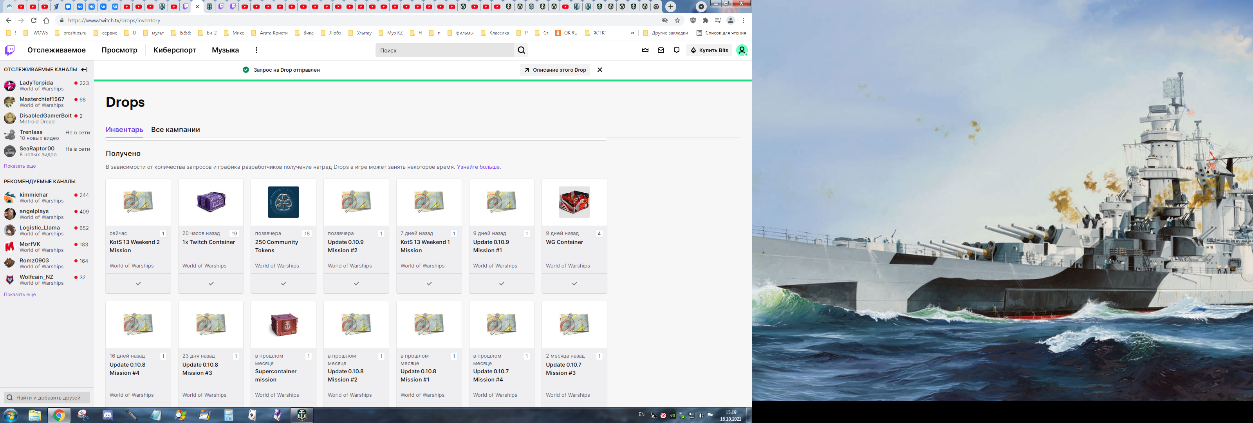The image size is (1253, 423).
Task: Click the search magnifier button
Action: point(521,50)
